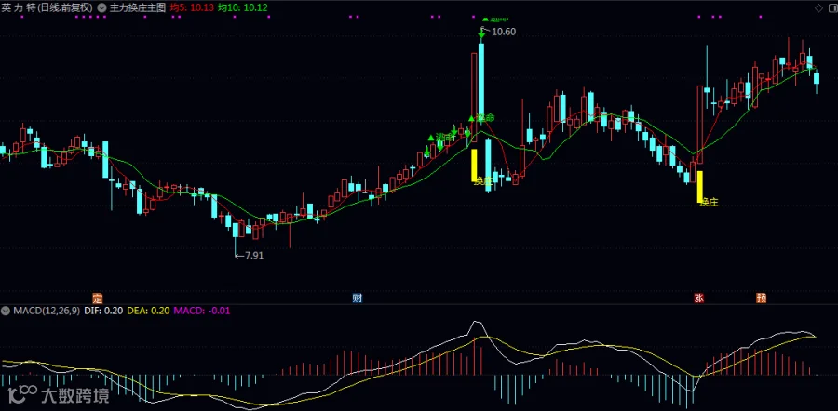Click the blue 财 financial report marker

[x=358, y=298]
